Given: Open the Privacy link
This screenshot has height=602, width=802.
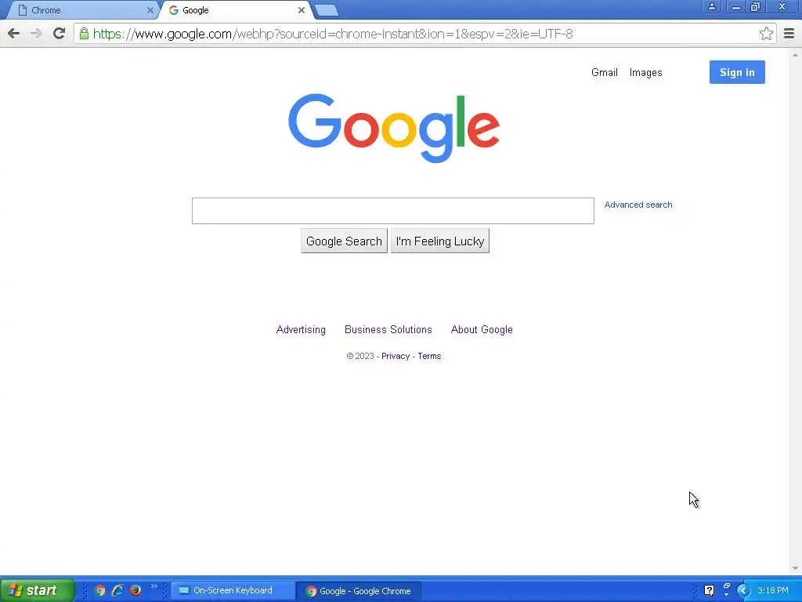Looking at the screenshot, I should pos(396,357).
